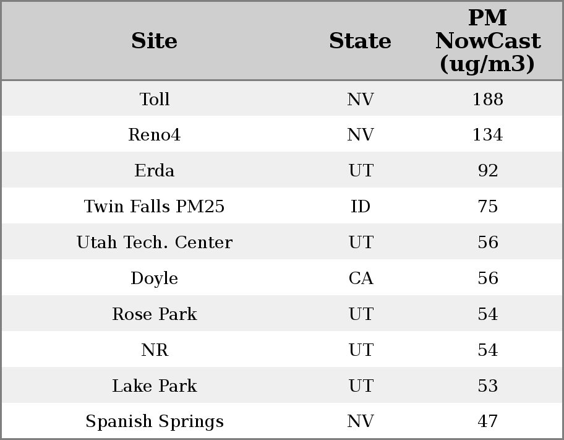Select the Doyle site cell
Screen dimensions: 564x440
(x=154, y=278)
